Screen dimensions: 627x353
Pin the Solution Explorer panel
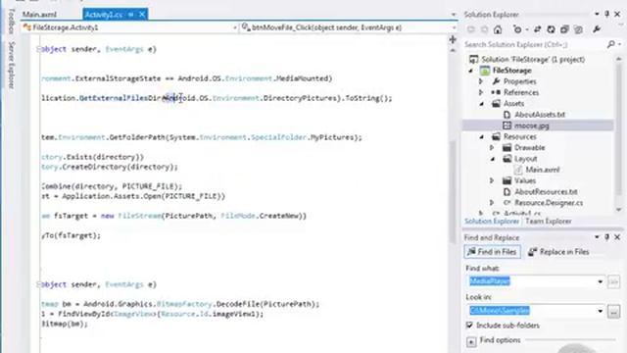coord(607,14)
